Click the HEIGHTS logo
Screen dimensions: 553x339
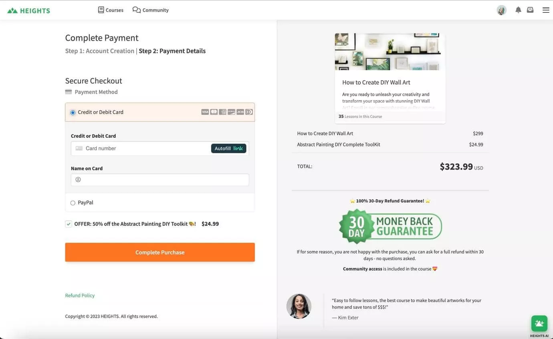(28, 10)
